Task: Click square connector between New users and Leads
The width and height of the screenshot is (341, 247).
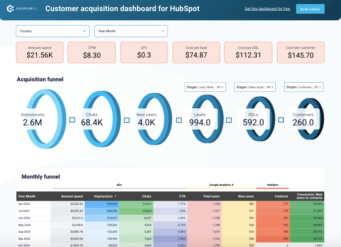Action: (179, 120)
